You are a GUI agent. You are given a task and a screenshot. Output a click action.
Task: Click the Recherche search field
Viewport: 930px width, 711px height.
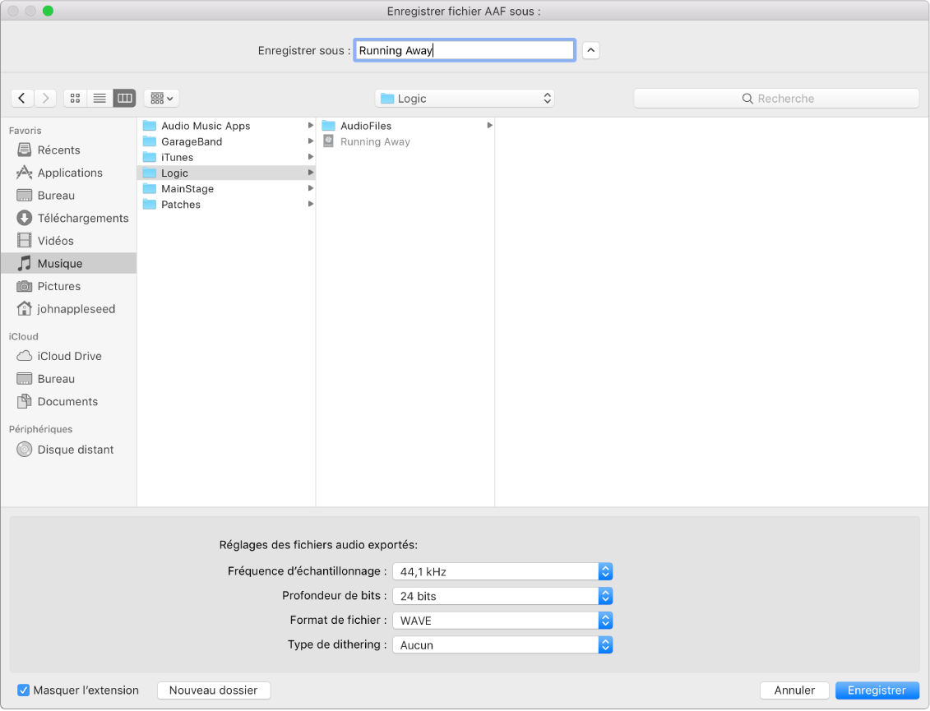click(776, 98)
